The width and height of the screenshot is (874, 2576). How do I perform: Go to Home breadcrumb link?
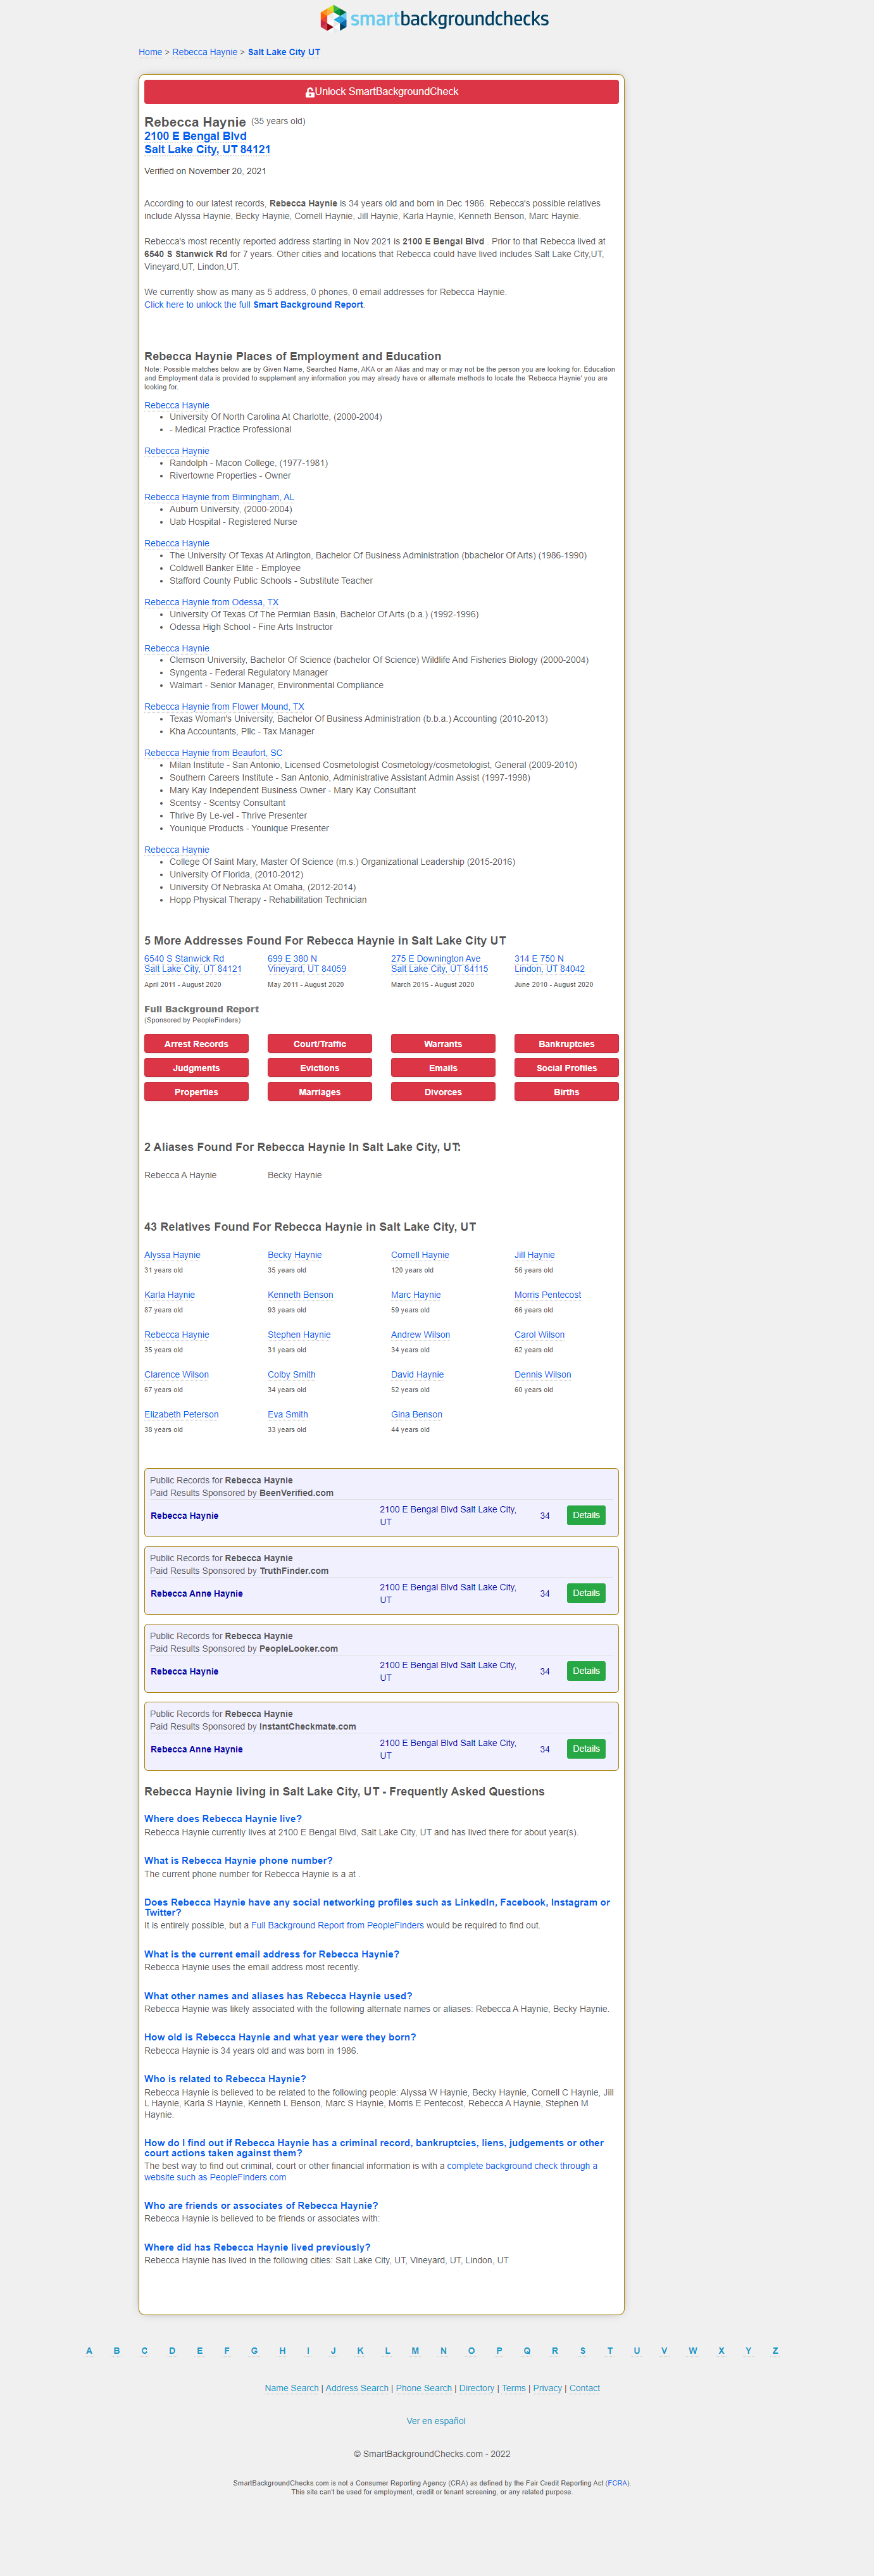pos(150,52)
